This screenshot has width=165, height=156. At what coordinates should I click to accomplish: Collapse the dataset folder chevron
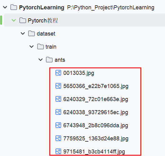23,34
